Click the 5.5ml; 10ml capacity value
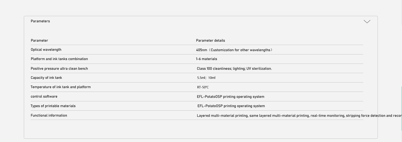 pos(206,78)
